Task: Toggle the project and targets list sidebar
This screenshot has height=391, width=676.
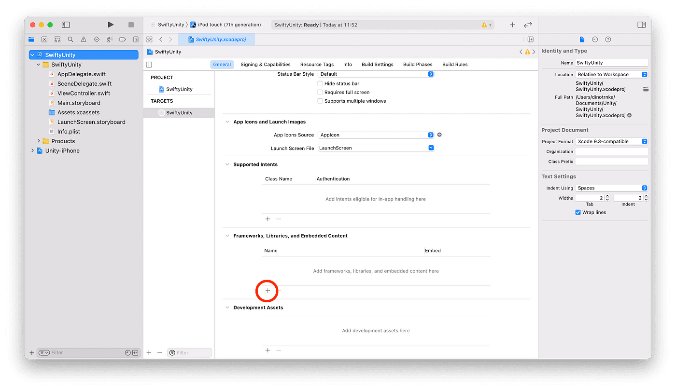Action: tap(149, 65)
